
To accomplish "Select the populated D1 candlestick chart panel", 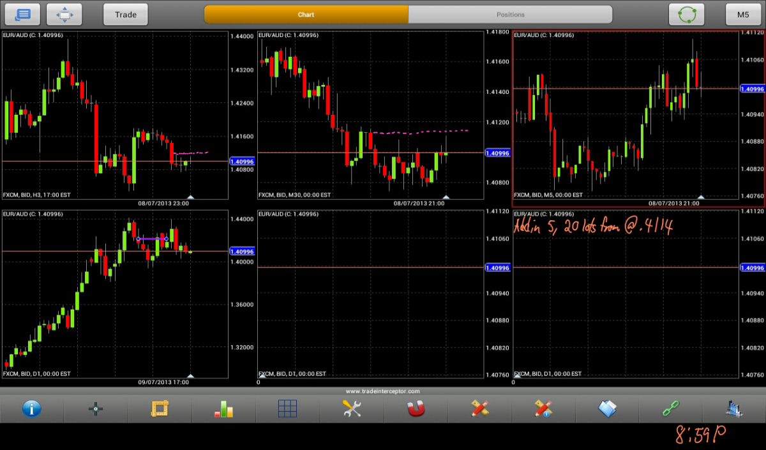I will click(x=115, y=294).
